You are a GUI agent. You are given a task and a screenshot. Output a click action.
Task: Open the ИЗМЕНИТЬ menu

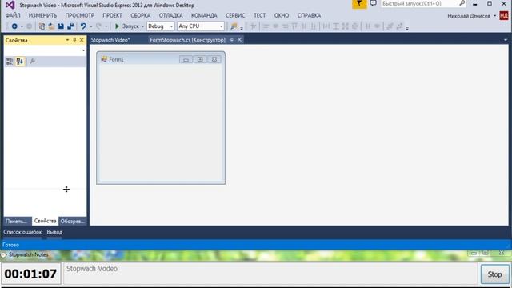click(42, 15)
